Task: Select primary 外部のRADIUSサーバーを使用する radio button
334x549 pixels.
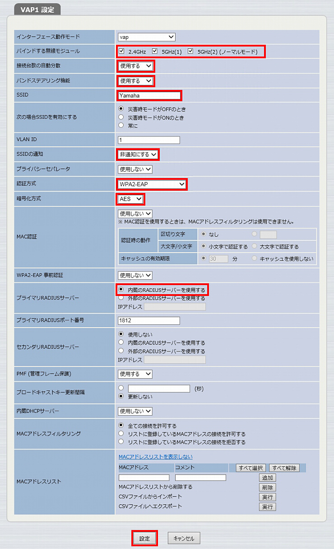Action: (x=121, y=298)
